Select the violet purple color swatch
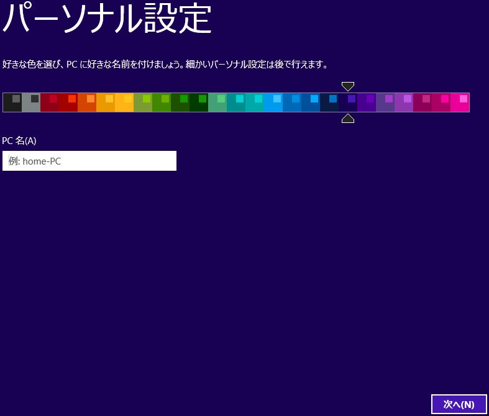489x416 pixels. 367,102
